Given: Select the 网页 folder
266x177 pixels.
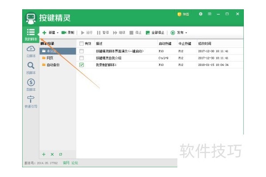Looking at the screenshot, I should [58, 58].
